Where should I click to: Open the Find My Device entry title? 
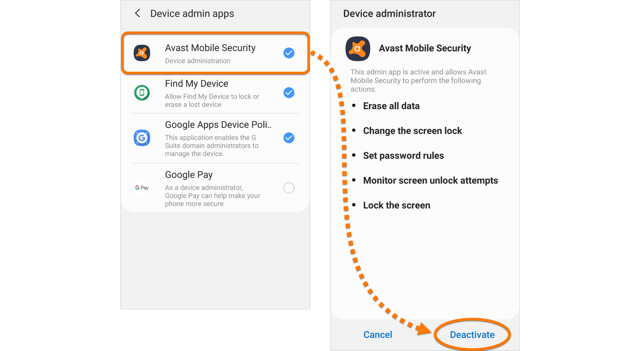coord(197,84)
